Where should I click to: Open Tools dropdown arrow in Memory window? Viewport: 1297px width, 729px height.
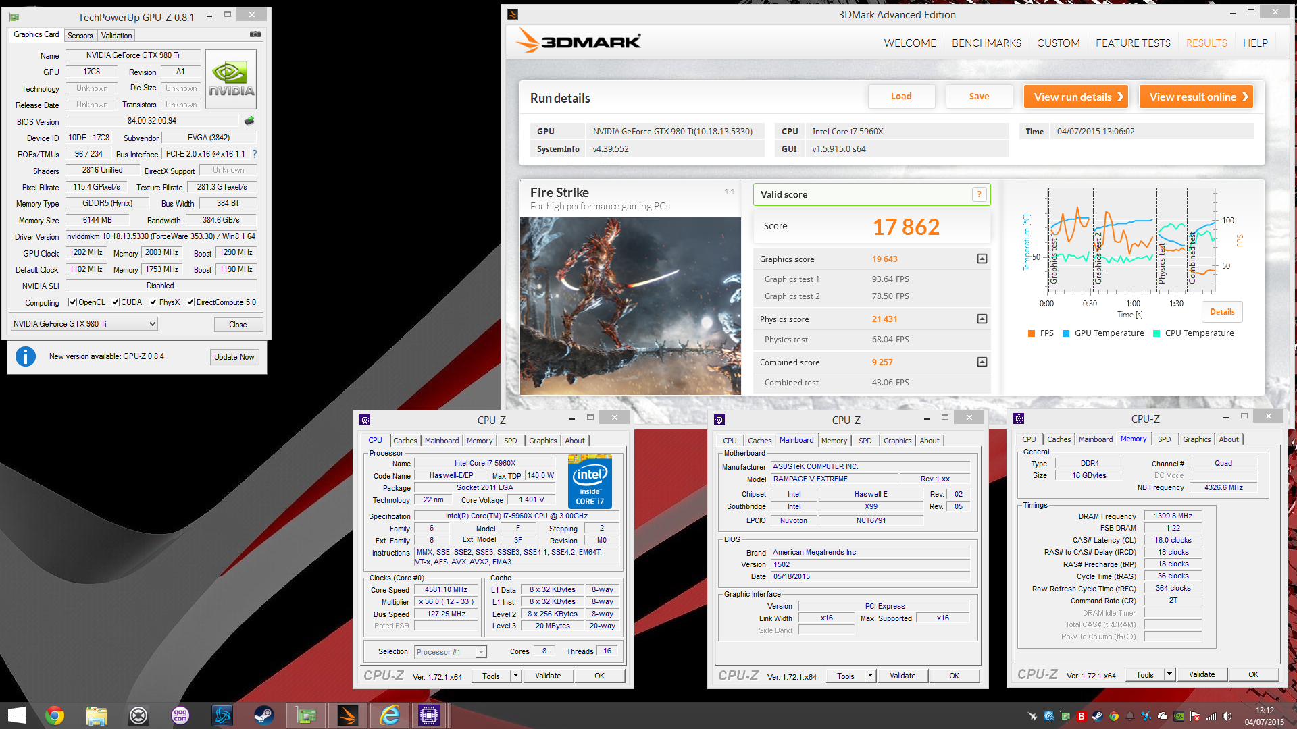[1169, 674]
